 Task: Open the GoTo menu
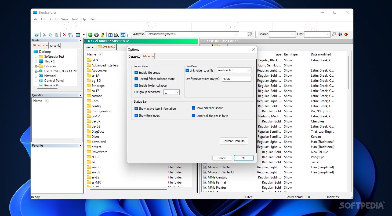[x=54, y=19]
